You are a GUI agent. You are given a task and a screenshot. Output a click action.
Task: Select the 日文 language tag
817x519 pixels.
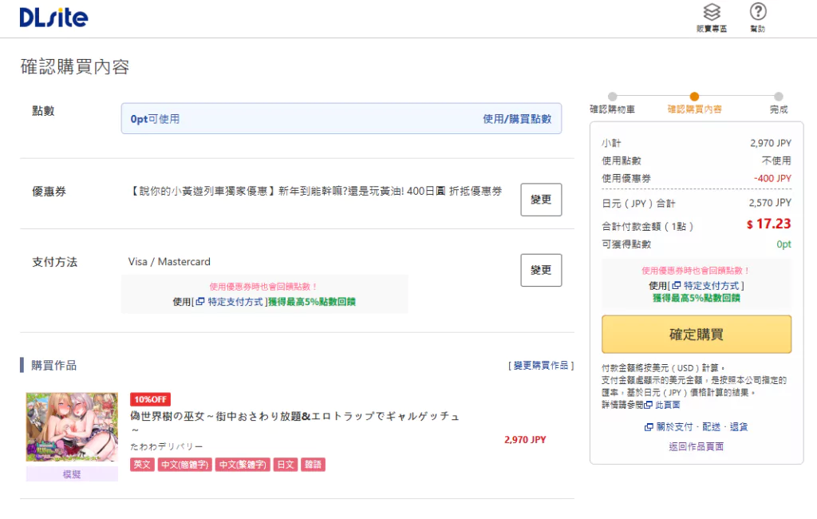coord(285,465)
